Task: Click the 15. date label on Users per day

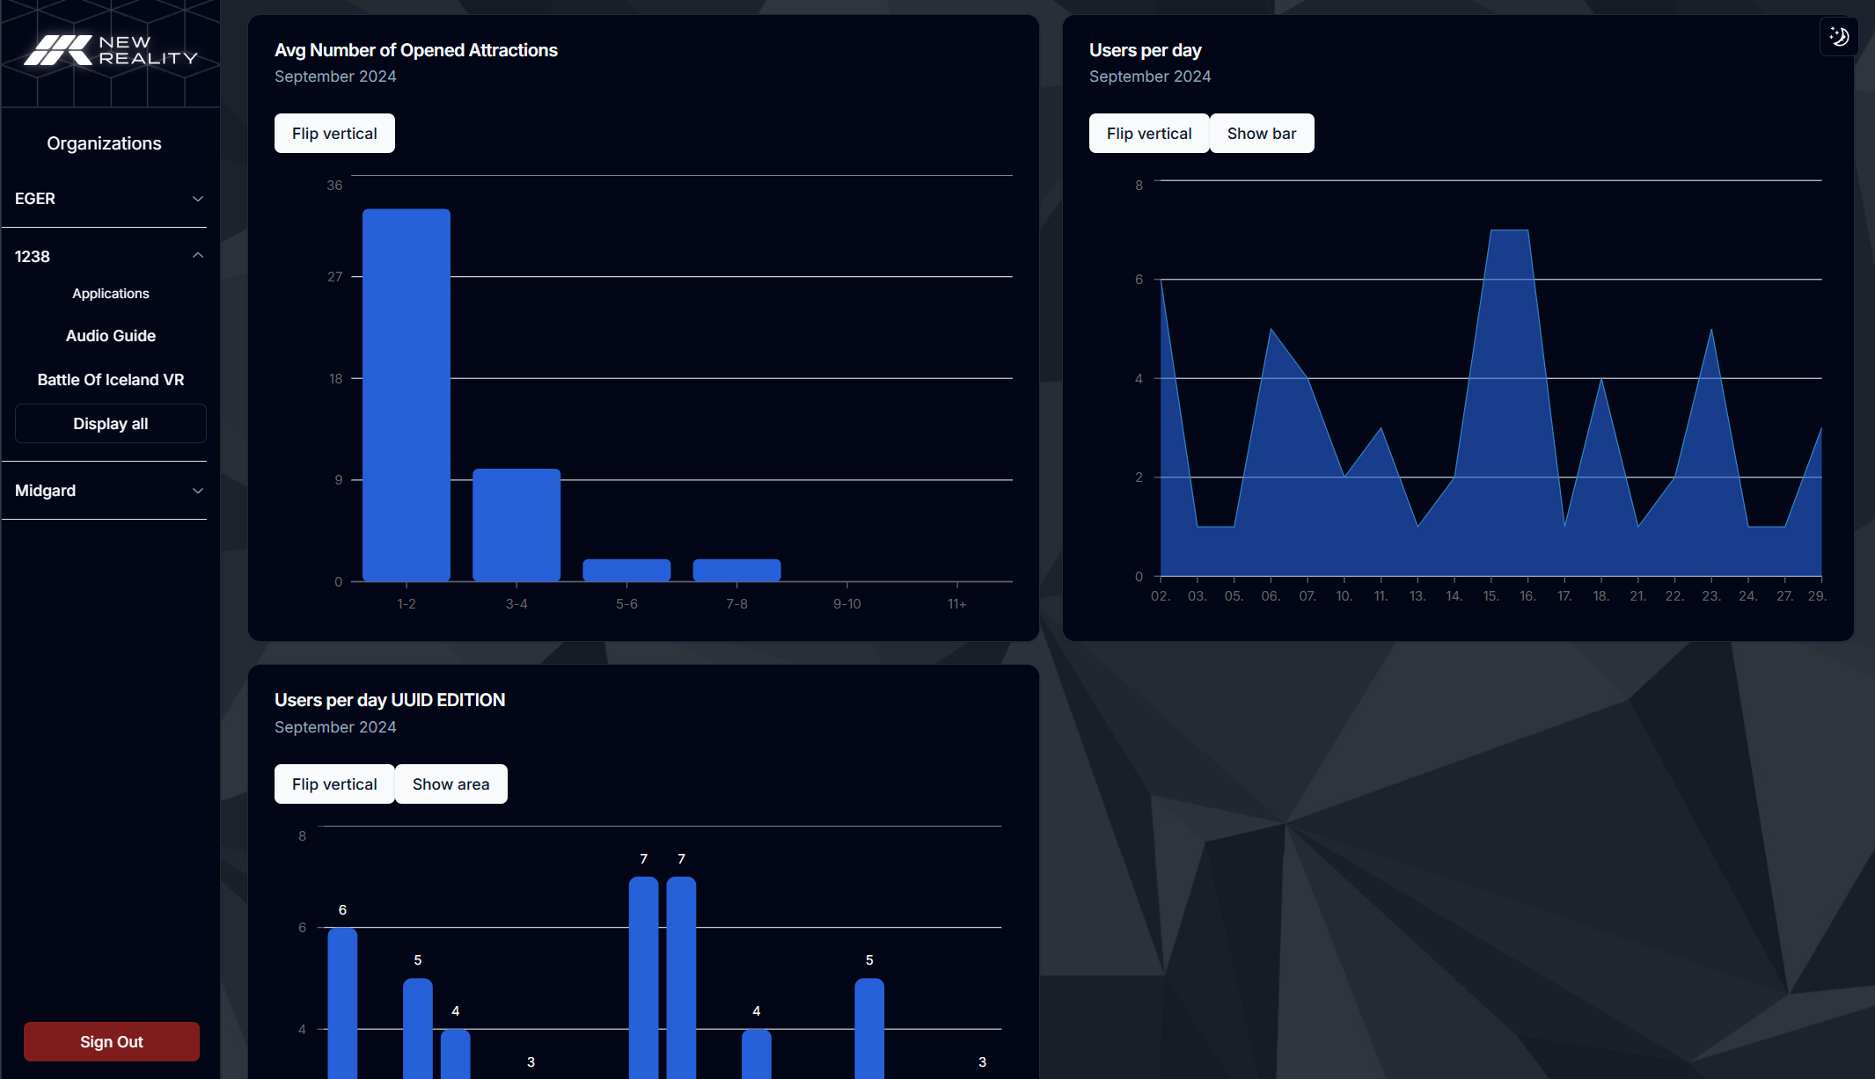Action: pos(1490,596)
